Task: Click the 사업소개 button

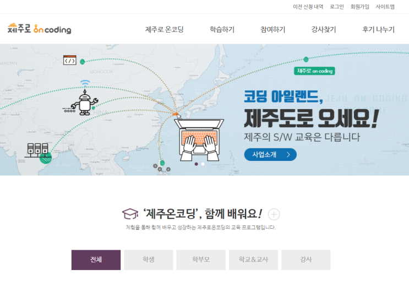Action: (270, 154)
